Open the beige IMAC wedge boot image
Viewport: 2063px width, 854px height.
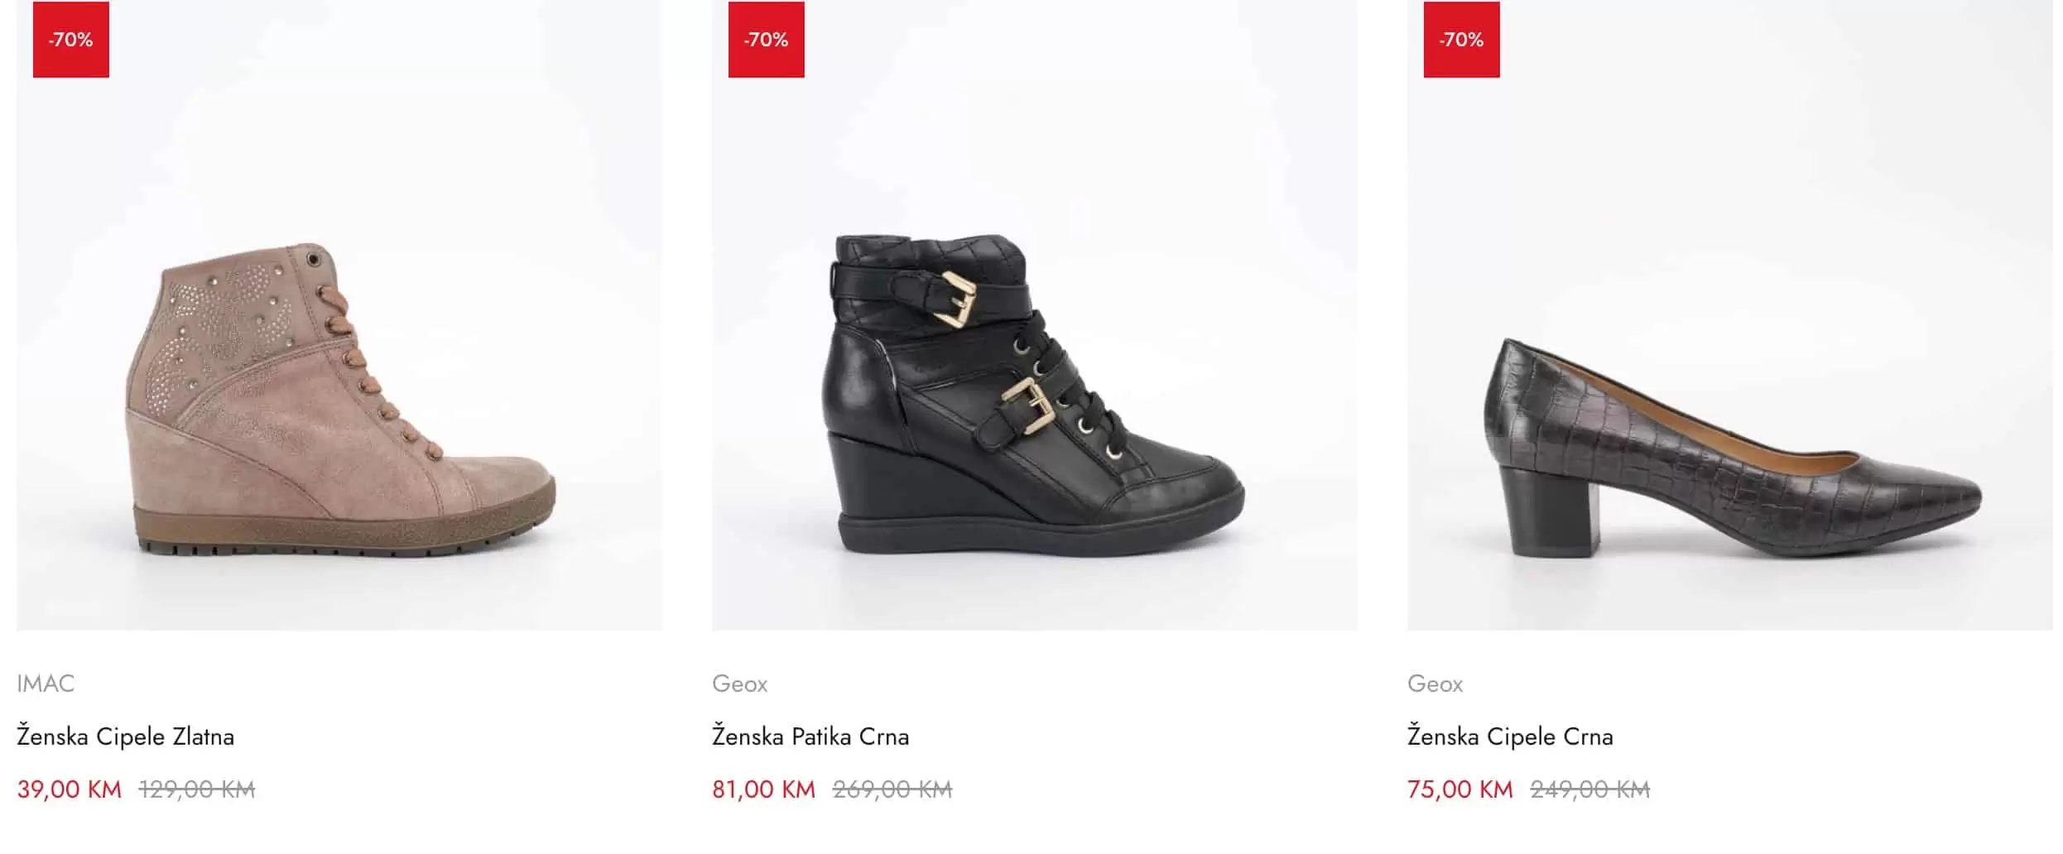[x=339, y=397]
